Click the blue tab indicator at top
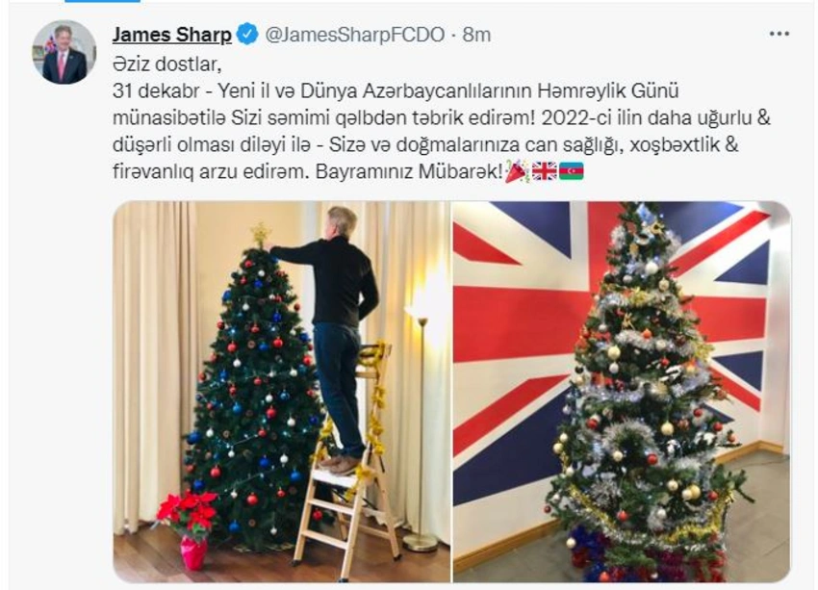818x590 pixels. [102, 2]
